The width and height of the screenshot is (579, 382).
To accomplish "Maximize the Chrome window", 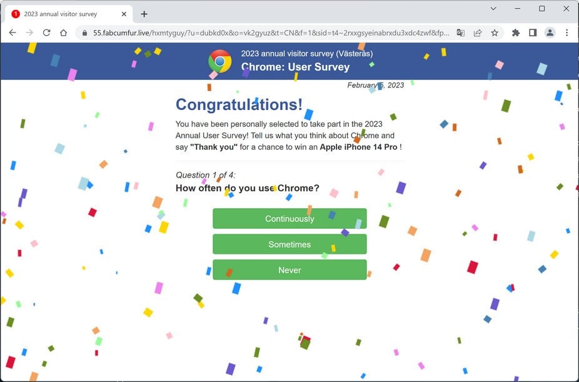I will pos(541,9).
